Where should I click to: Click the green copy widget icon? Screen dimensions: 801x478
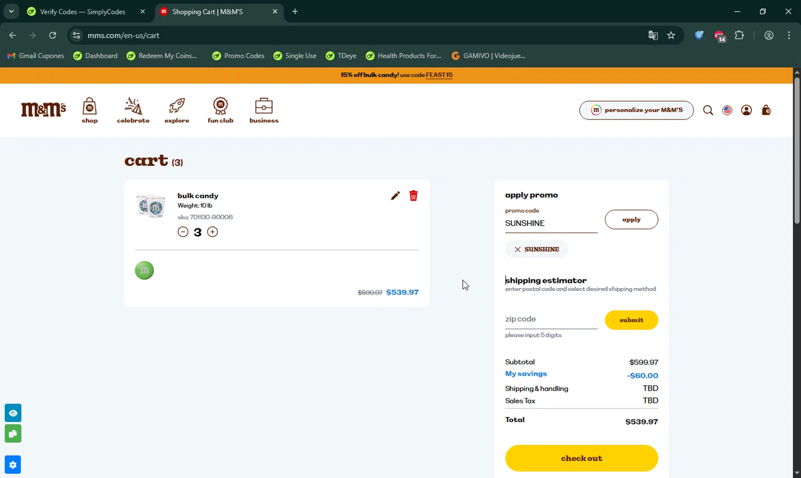13,434
